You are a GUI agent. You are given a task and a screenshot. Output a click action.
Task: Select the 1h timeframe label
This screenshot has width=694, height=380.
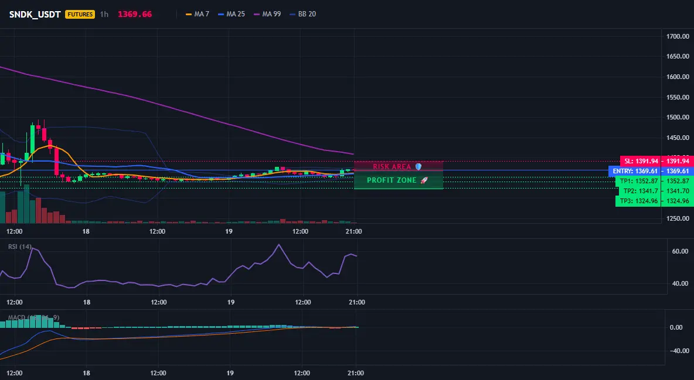(104, 14)
